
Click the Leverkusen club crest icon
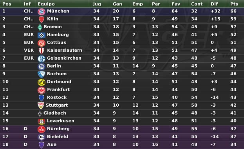(42, 121)
